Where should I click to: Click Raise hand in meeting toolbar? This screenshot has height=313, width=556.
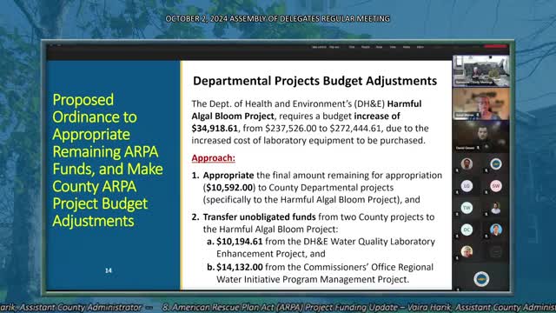379,47
